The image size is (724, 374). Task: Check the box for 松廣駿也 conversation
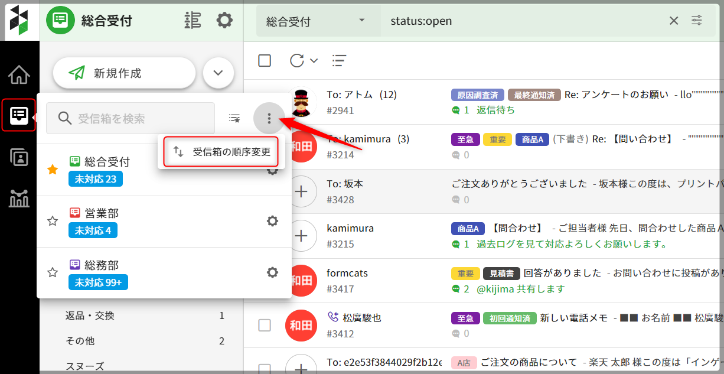(x=265, y=326)
